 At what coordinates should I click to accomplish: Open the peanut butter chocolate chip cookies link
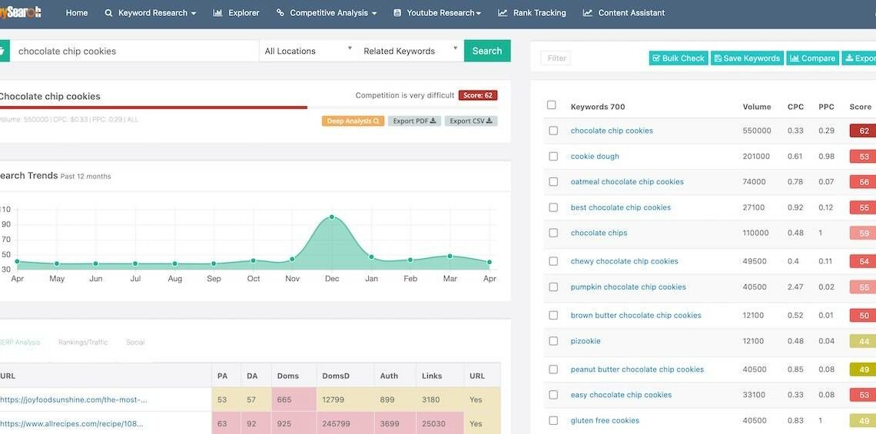[637, 369]
